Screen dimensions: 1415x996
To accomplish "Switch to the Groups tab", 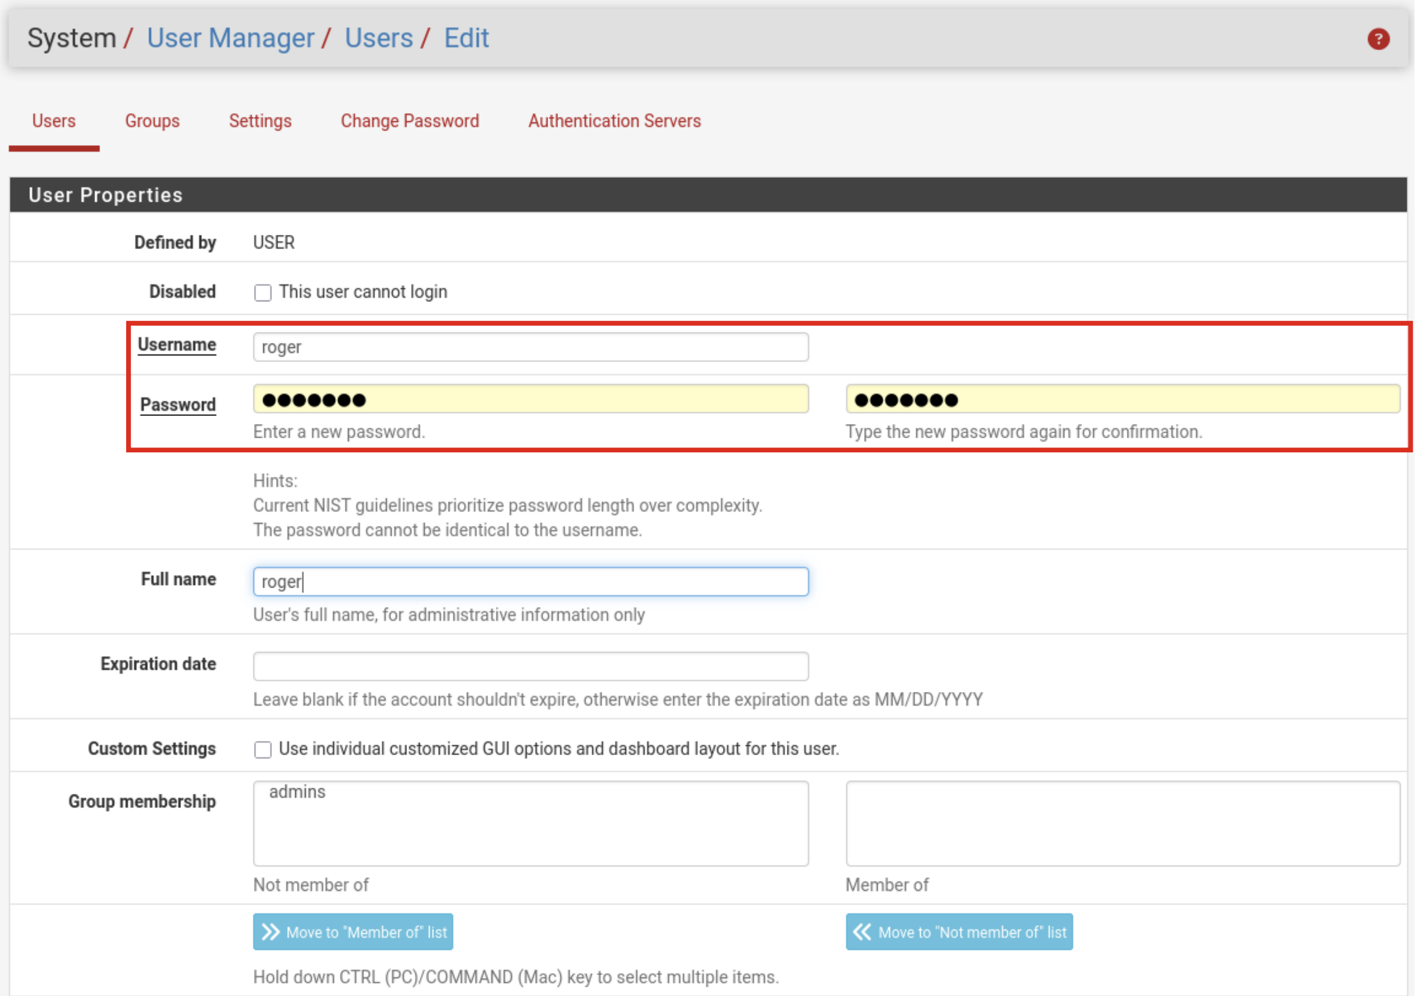I will click(152, 121).
